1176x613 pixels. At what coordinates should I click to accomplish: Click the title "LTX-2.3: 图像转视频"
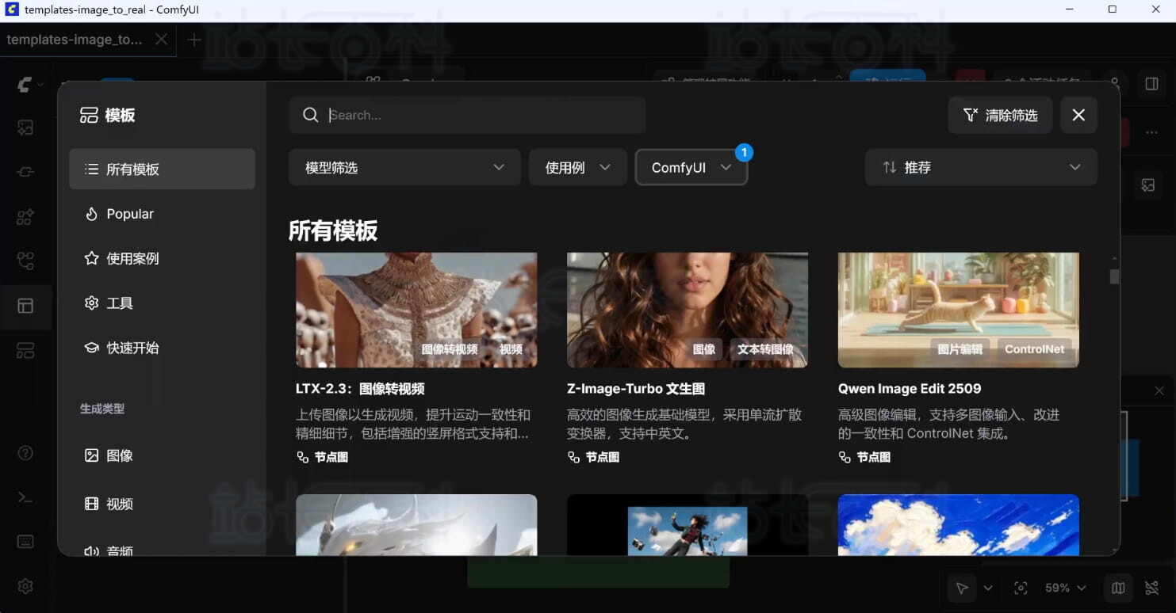point(360,389)
